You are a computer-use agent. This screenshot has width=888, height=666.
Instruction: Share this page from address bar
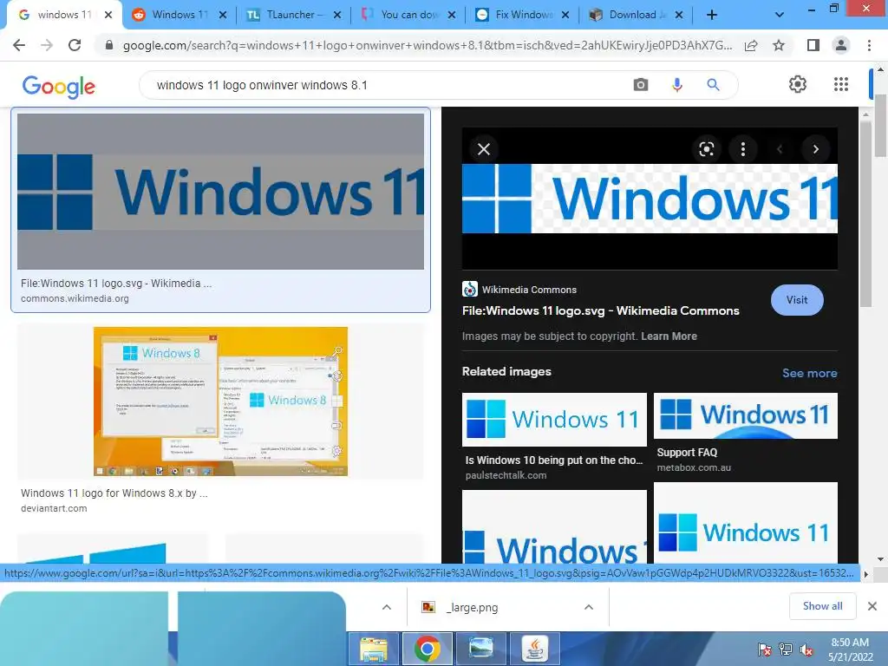(x=751, y=45)
